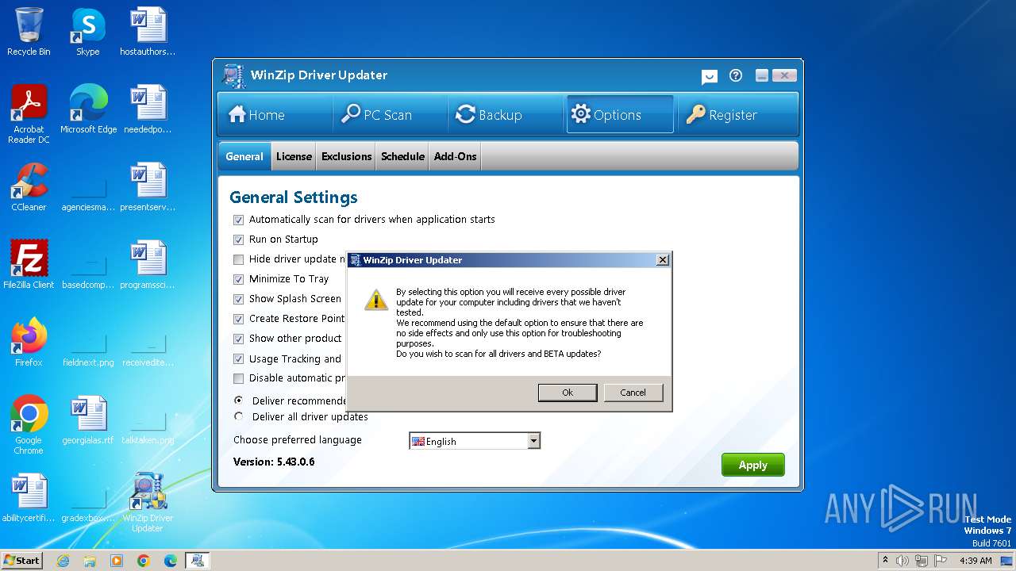Open abilitycertifi document on desktop

click(x=29, y=497)
